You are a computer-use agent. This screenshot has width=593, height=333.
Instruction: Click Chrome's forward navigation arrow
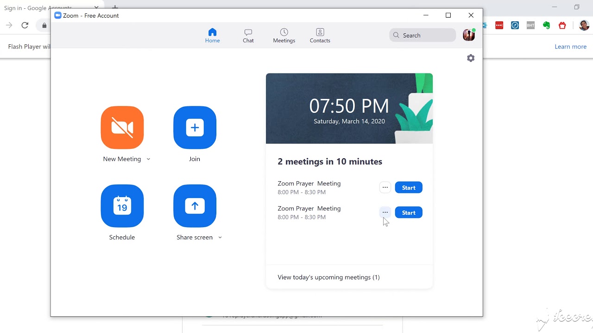point(9,25)
